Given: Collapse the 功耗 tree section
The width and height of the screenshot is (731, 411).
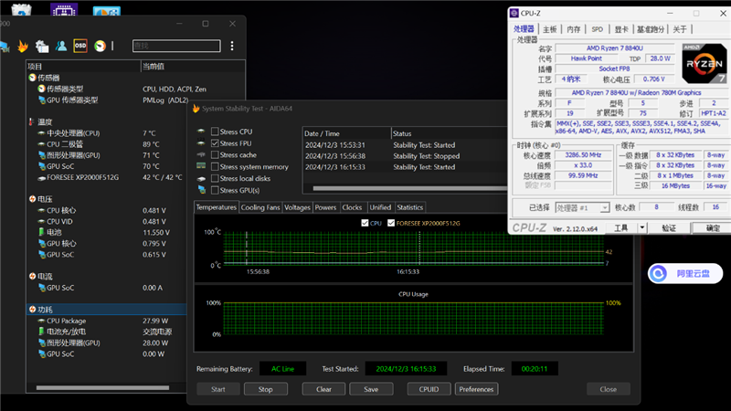Looking at the screenshot, I should (x=32, y=310).
